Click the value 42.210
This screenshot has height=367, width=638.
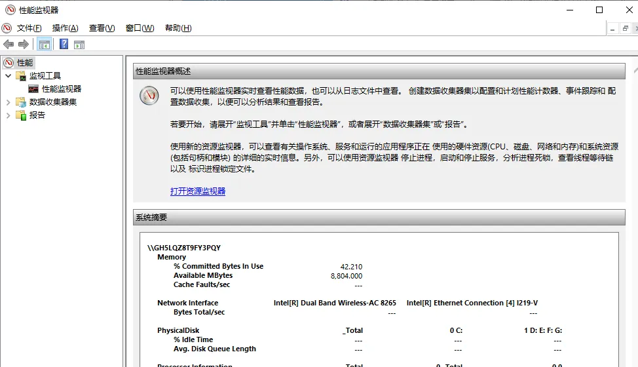click(x=351, y=267)
